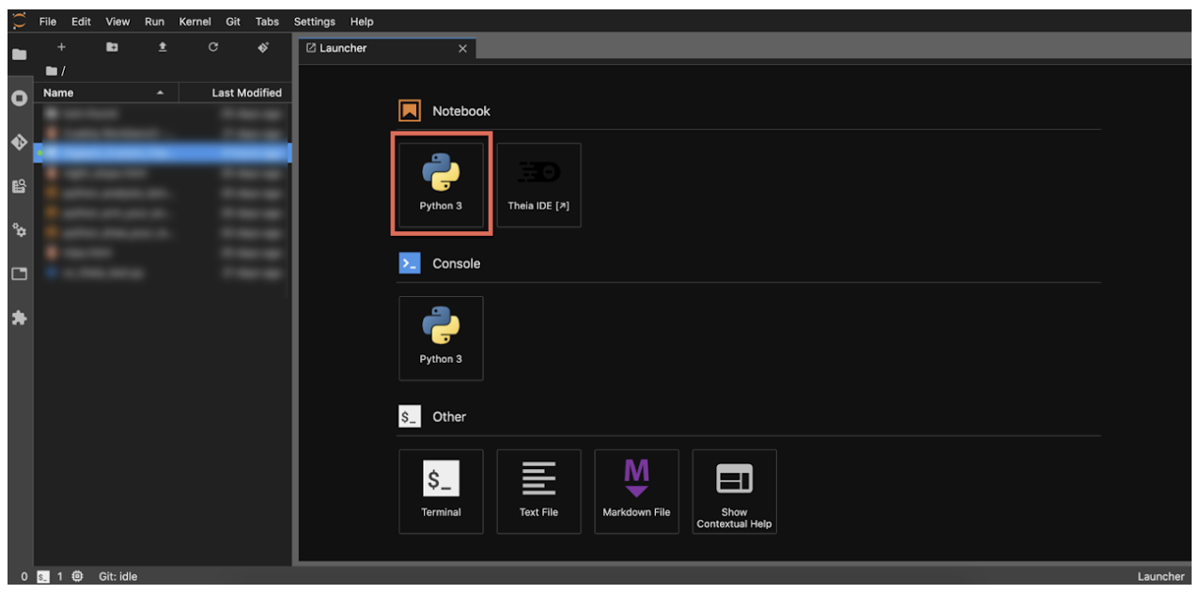1201x594 pixels.
Task: Sort files by Name column header
Action: pos(58,93)
